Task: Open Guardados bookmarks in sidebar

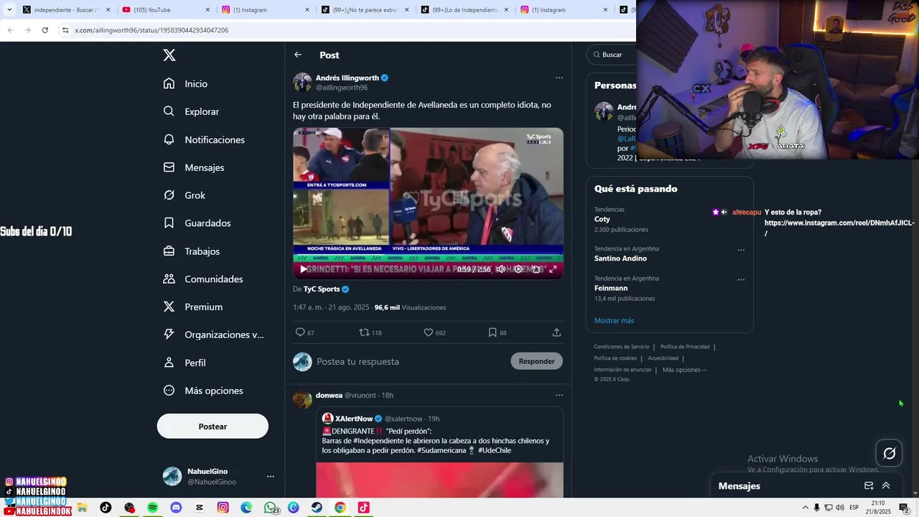Action: click(197, 223)
